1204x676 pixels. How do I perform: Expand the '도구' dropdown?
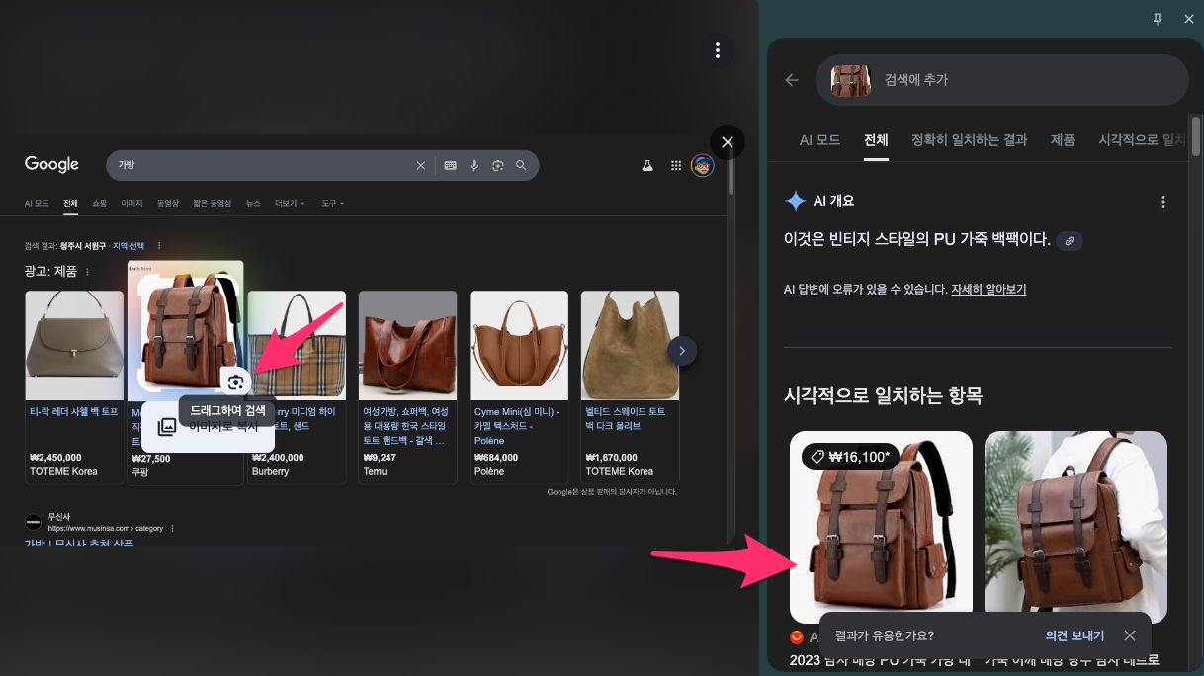(332, 203)
